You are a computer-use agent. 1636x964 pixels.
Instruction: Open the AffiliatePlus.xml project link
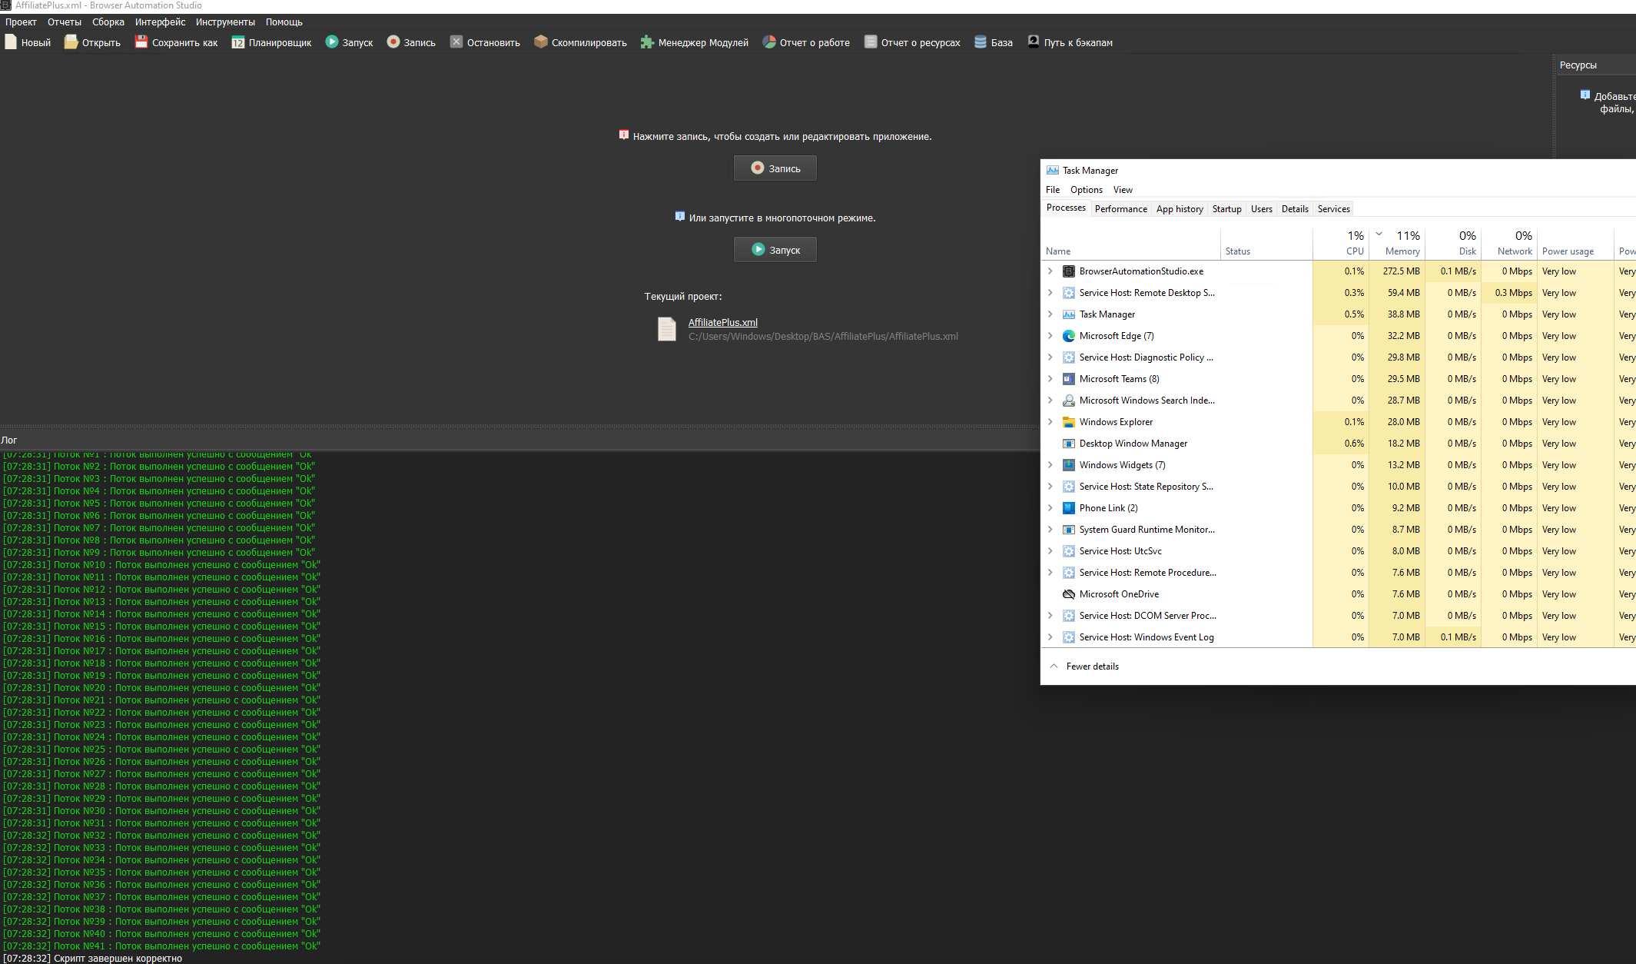(722, 323)
